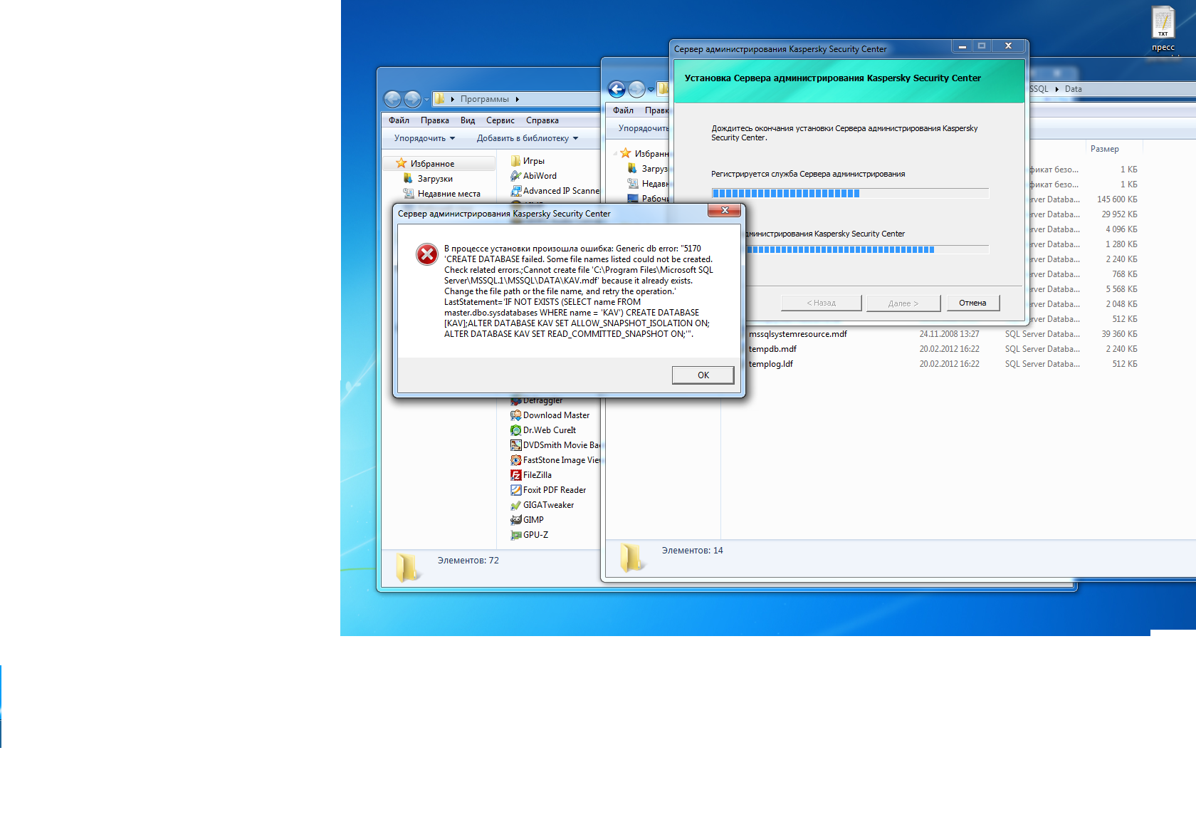Click the service registration progress bar

[x=850, y=193]
